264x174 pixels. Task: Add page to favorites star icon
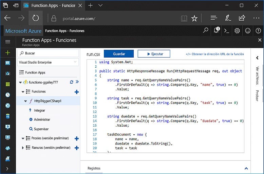click(x=194, y=18)
